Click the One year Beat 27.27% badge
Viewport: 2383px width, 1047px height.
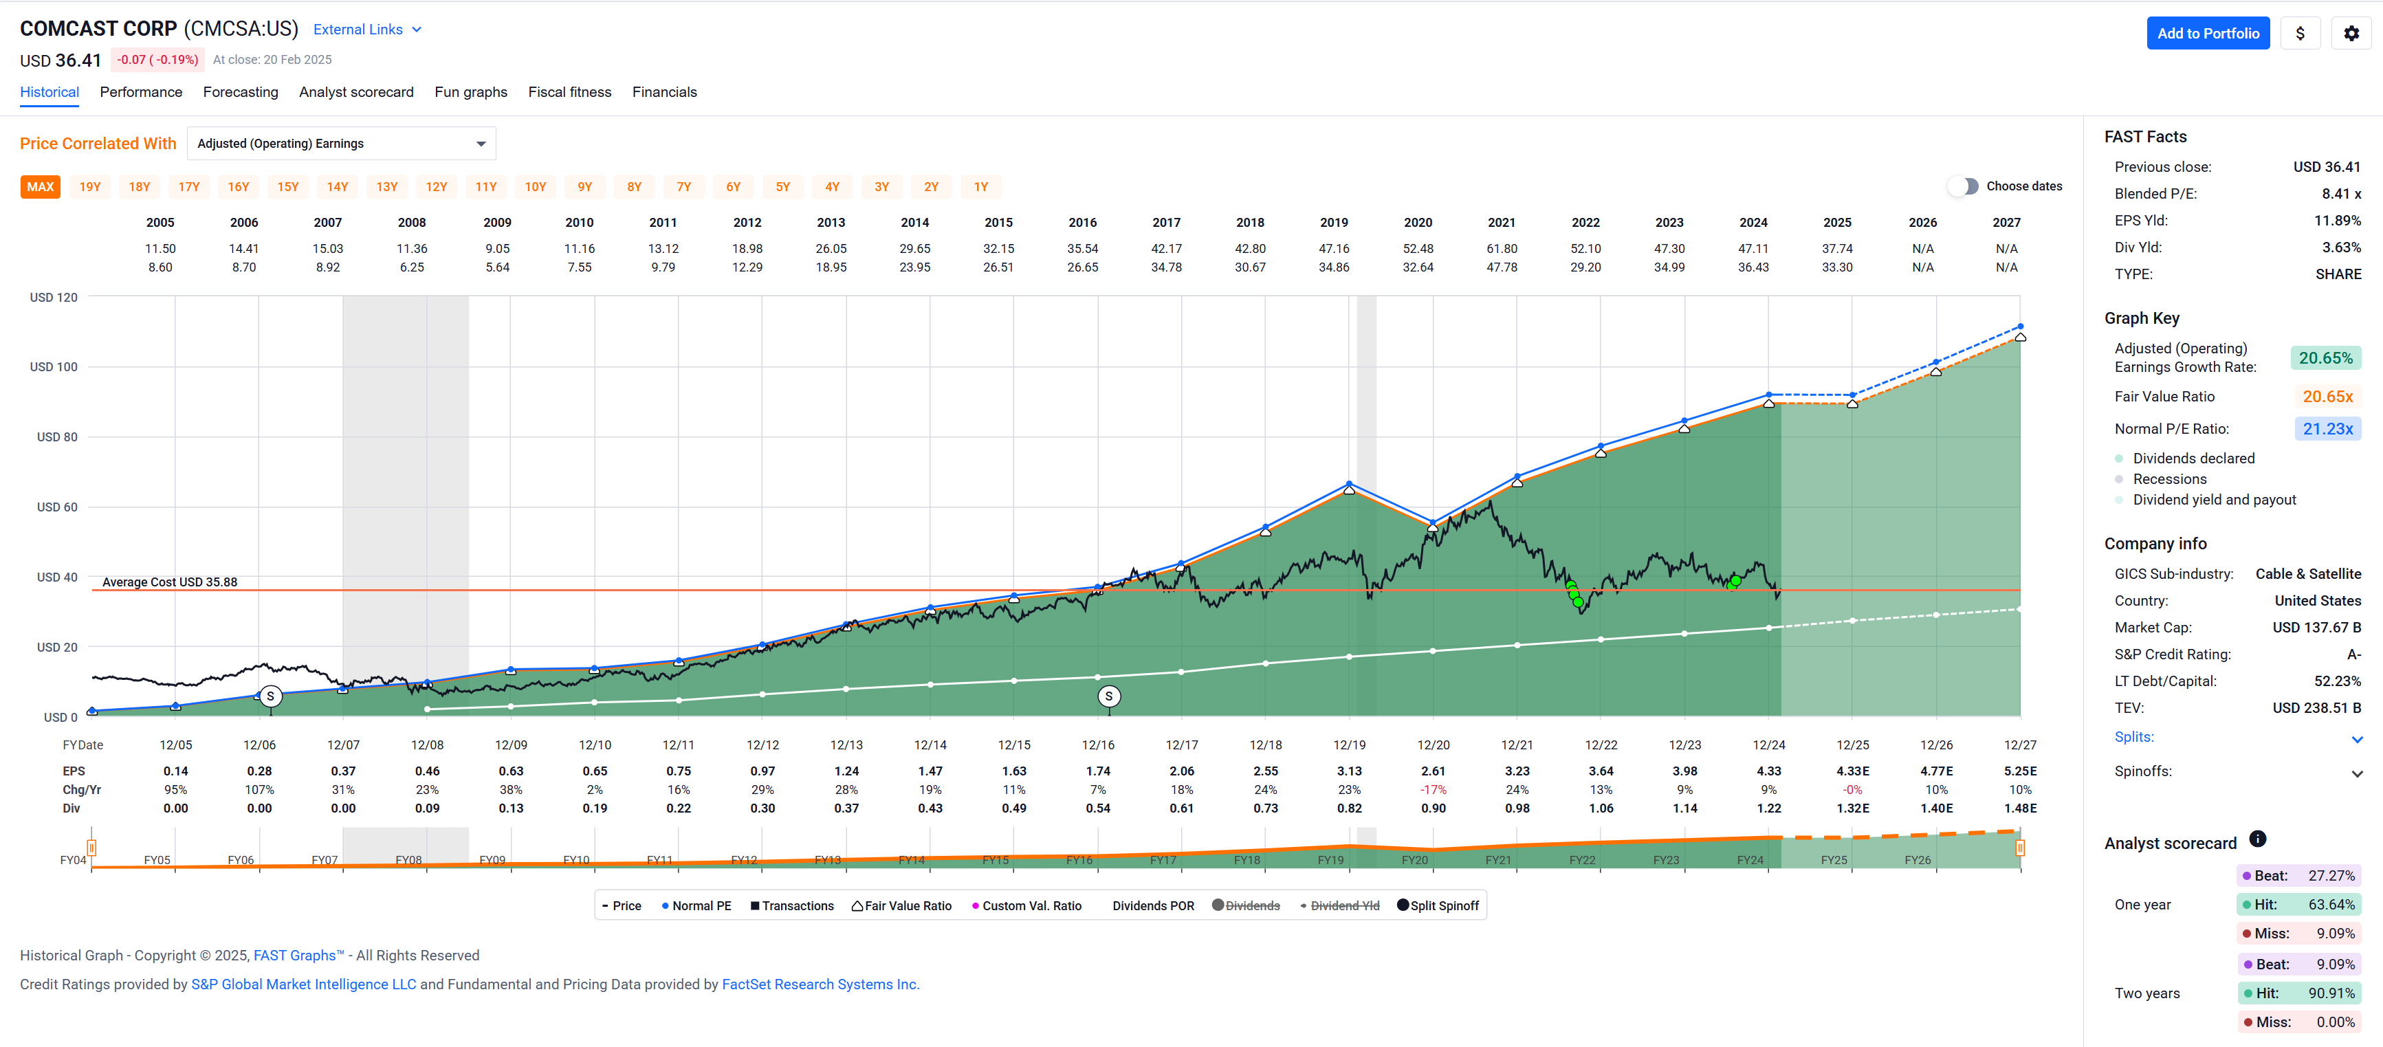coord(2299,876)
